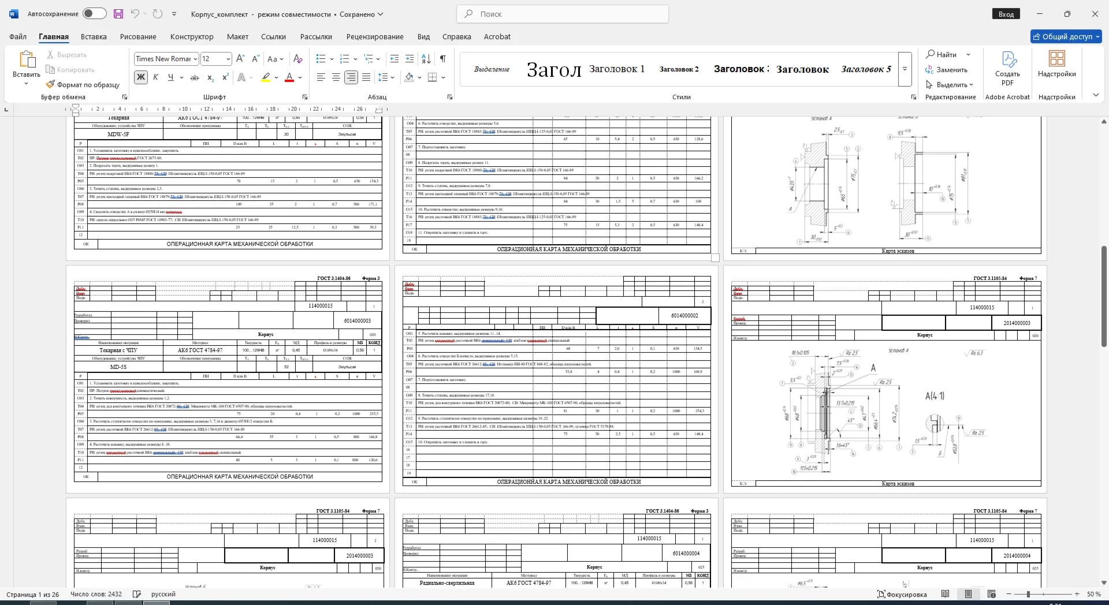Click the Поиск search field

point(563,14)
